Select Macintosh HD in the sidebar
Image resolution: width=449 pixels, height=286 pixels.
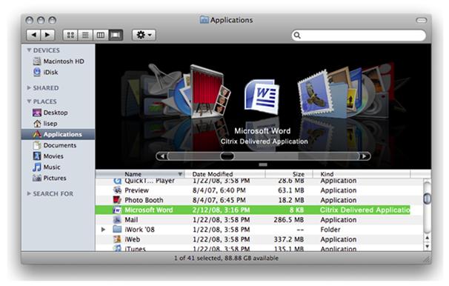pyautogui.click(x=59, y=61)
